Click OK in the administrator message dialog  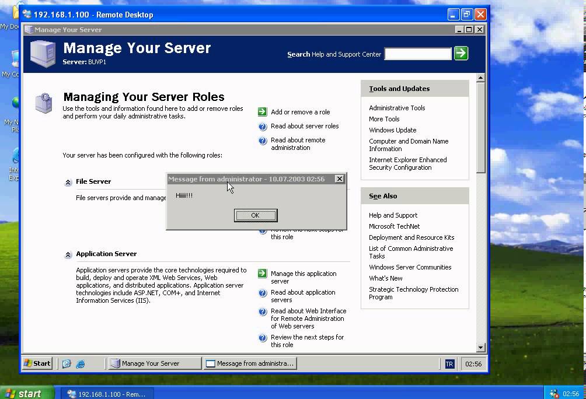tap(256, 215)
